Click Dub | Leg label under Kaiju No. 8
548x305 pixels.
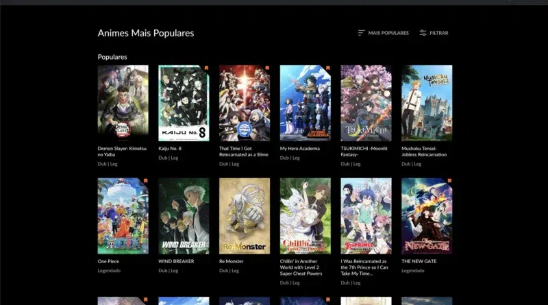point(168,158)
